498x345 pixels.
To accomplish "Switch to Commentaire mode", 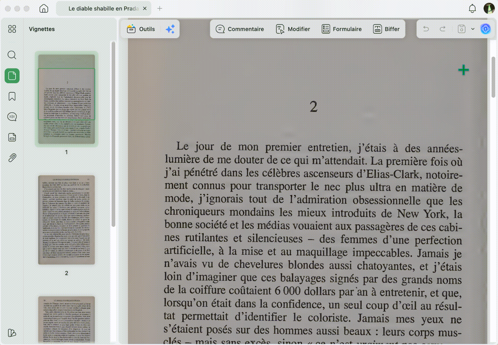I will tap(240, 29).
